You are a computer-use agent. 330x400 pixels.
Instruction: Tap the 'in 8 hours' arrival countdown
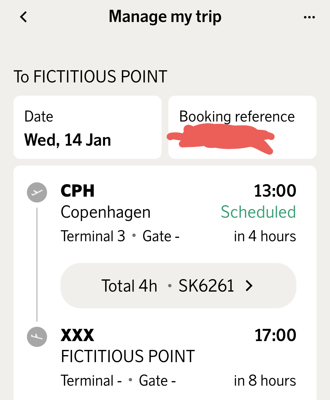tap(265, 381)
